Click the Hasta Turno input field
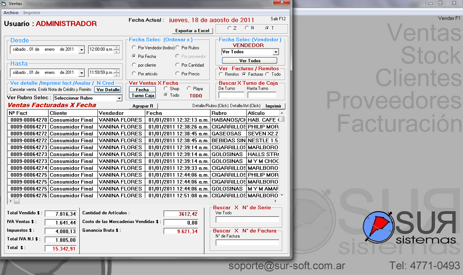Screen dimensions: 463x275 [262, 95]
